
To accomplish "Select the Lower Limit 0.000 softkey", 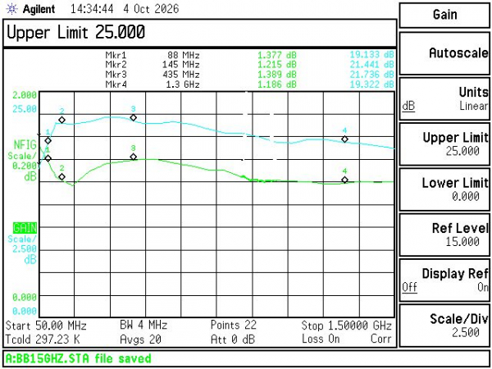I will 444,189.
